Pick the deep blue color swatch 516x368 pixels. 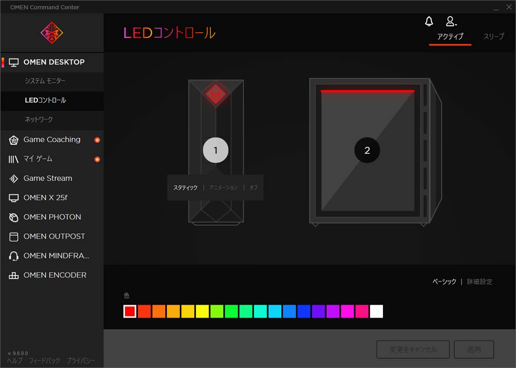point(304,312)
